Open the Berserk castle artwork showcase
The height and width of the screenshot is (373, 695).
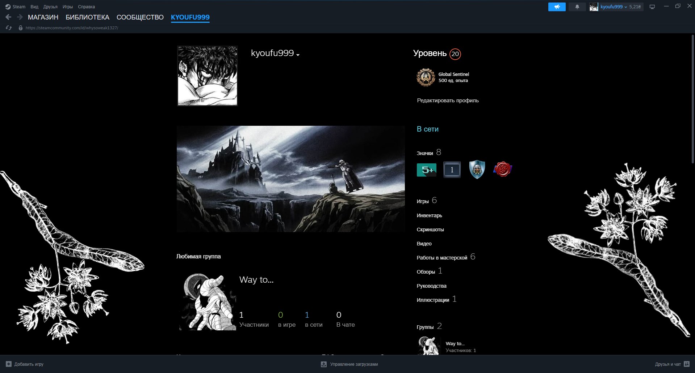coord(290,179)
